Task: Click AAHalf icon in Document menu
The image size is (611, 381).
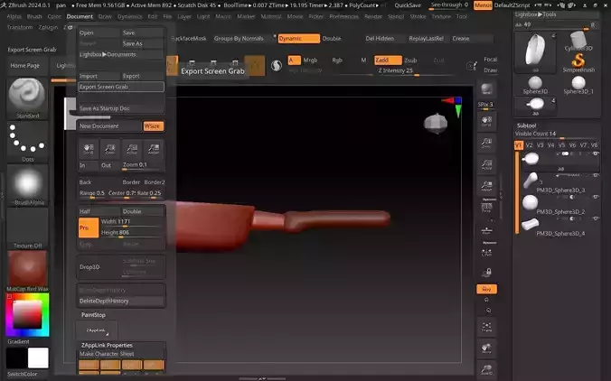Action: click(154, 149)
